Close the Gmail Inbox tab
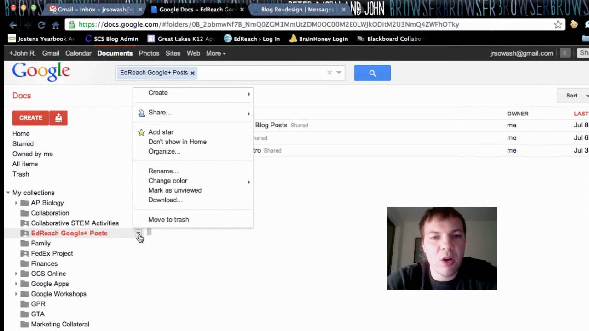Screen dimensions: 589x331 pyautogui.click(x=140, y=9)
